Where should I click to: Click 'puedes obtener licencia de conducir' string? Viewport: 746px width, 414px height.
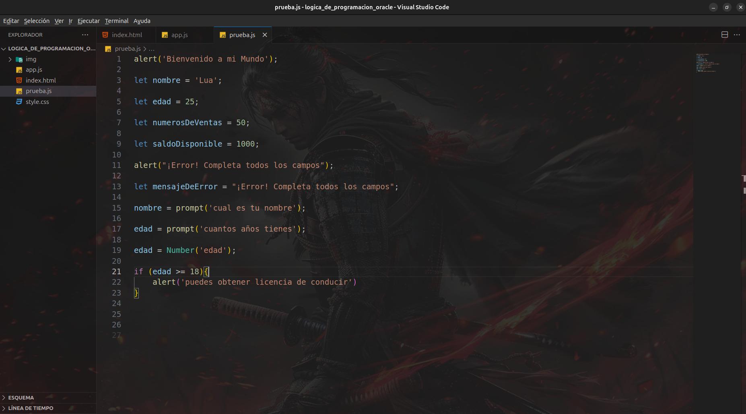(x=266, y=282)
